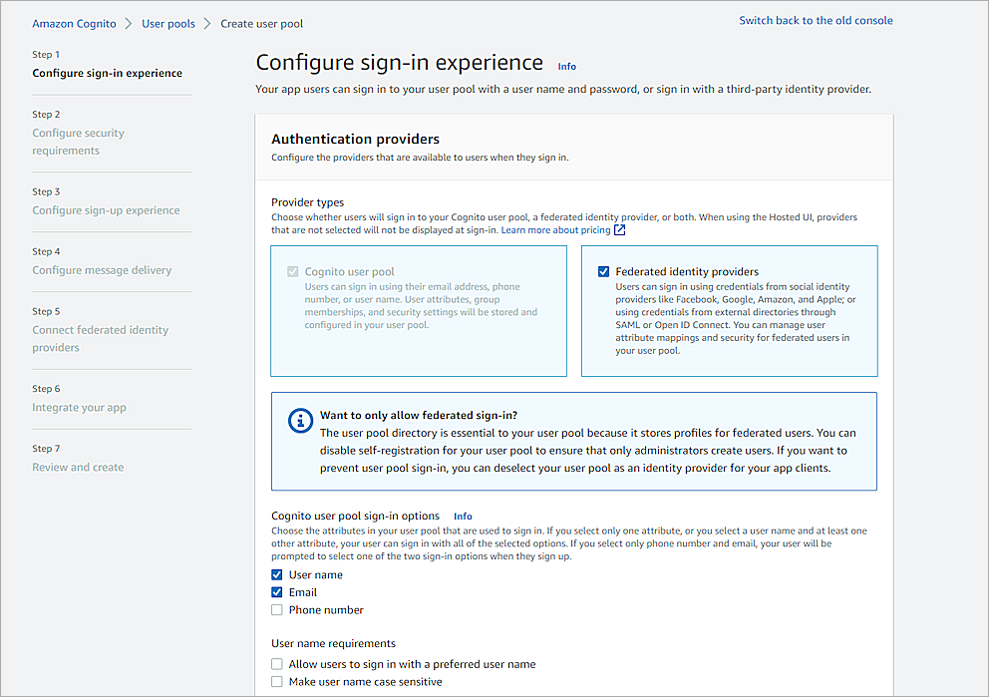Click the info circle icon in the banner
Viewport: 989px width, 697px height.
coord(298,420)
